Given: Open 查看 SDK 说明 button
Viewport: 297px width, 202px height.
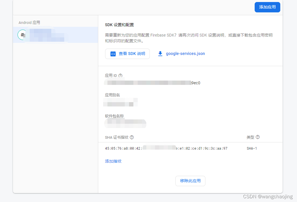Looking at the screenshot, I should pos(127,54).
